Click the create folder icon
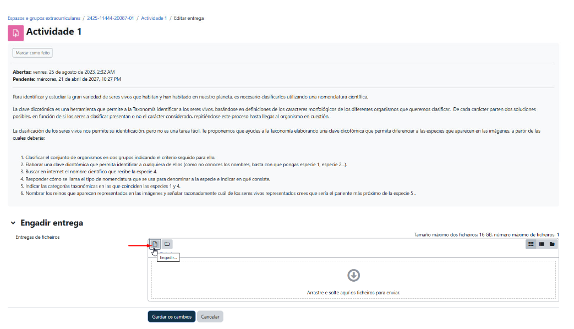Image resolution: width=574 pixels, height=329 pixels. coord(166,244)
